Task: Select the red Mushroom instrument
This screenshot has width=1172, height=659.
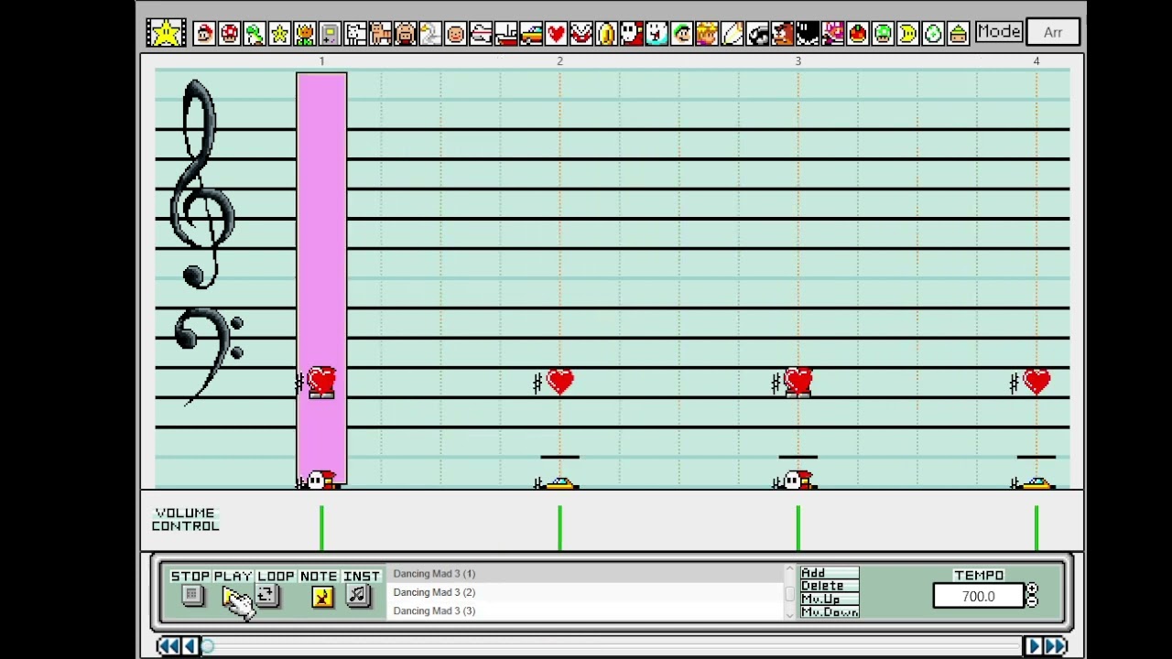Action: click(229, 34)
